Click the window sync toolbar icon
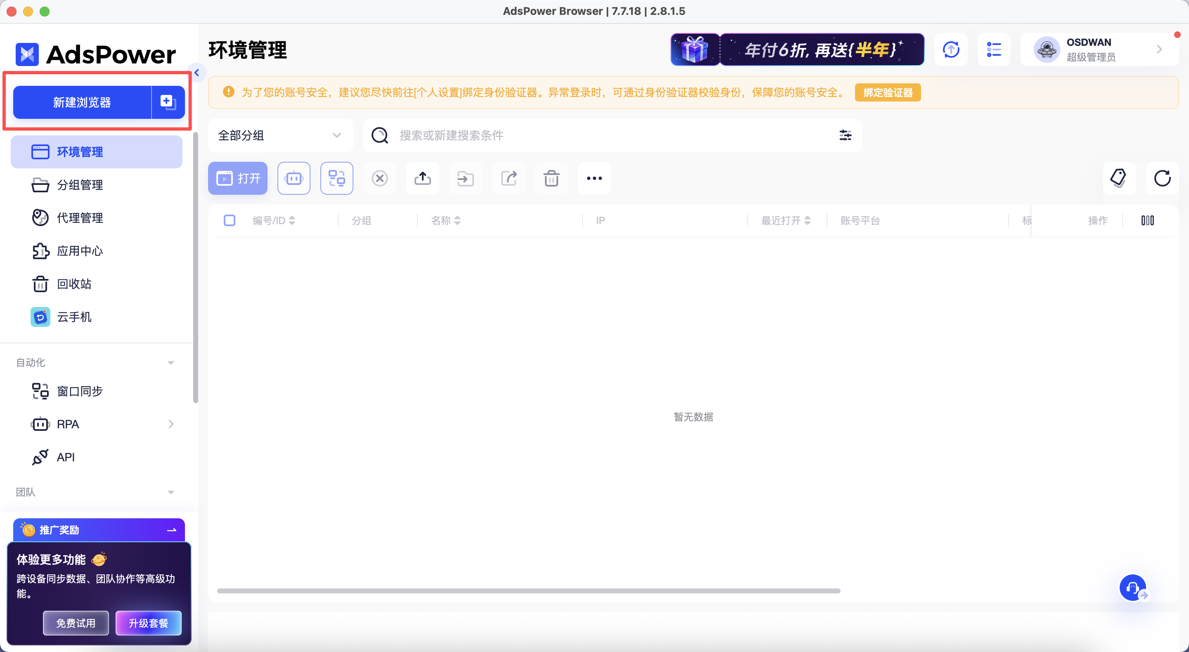This screenshot has height=652, width=1189. [336, 178]
